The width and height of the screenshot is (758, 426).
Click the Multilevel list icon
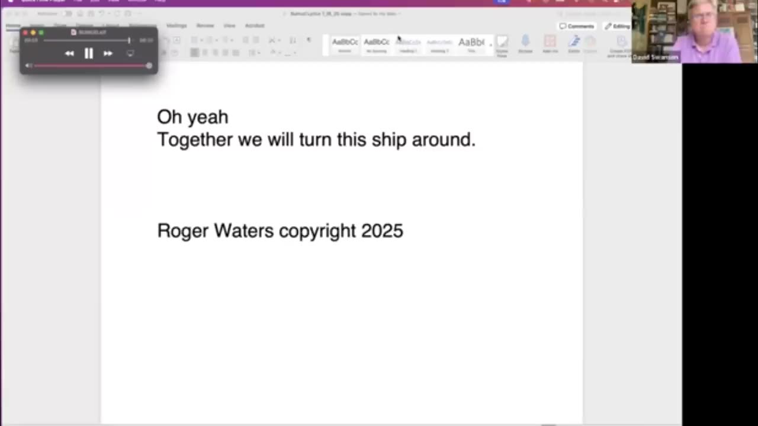click(225, 40)
